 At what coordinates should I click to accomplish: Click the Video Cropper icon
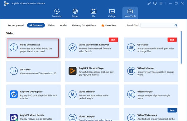73,118
